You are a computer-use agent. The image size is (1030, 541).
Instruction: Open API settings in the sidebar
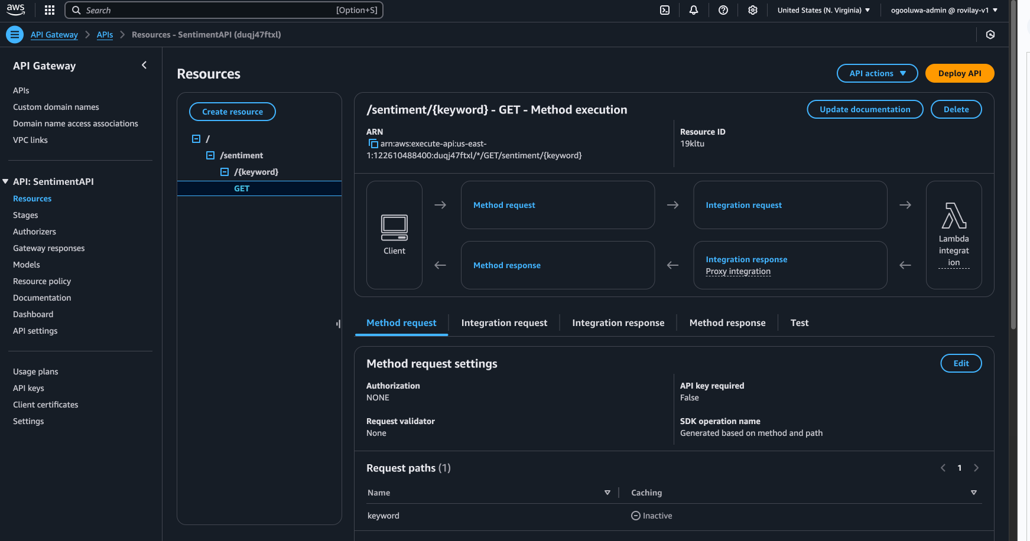pos(35,331)
